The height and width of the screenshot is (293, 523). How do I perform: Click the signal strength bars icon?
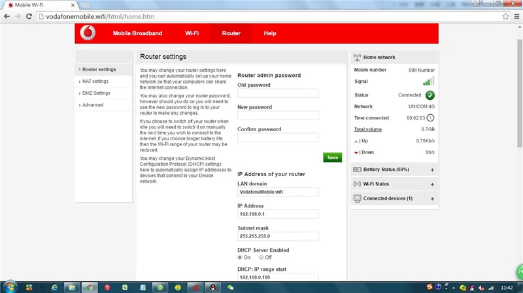[429, 81]
